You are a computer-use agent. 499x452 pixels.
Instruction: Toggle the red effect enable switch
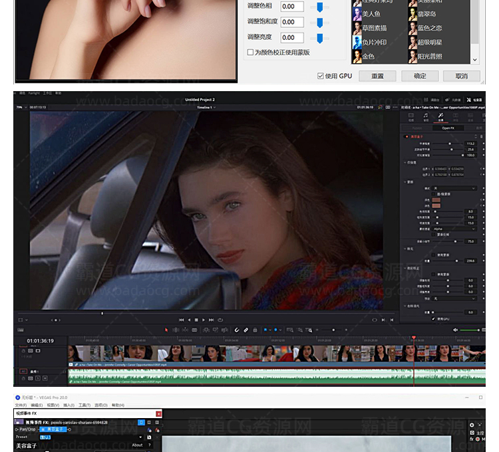pos(407,137)
